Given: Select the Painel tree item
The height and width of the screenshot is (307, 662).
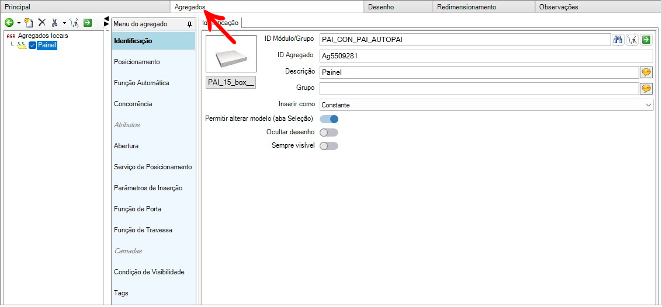Looking at the screenshot, I should coord(46,45).
